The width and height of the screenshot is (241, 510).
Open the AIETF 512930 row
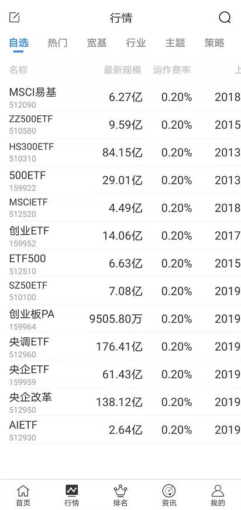[120, 430]
